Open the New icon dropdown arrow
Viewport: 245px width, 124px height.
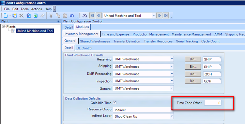click(x=10, y=16)
